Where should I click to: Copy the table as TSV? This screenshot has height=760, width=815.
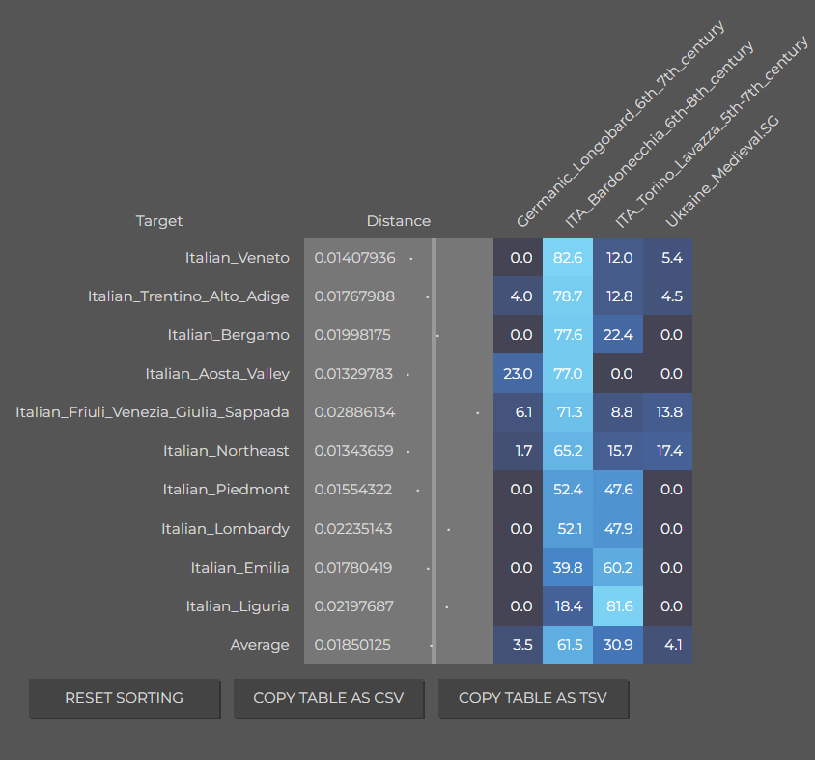pyautogui.click(x=533, y=698)
